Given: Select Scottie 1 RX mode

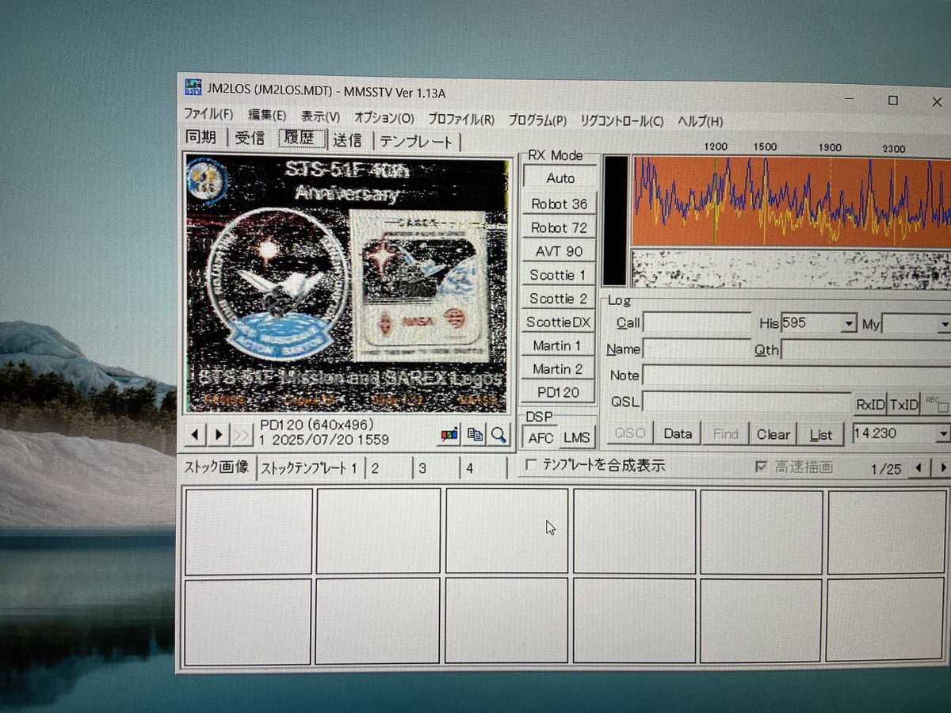Looking at the screenshot, I should coord(559,275).
